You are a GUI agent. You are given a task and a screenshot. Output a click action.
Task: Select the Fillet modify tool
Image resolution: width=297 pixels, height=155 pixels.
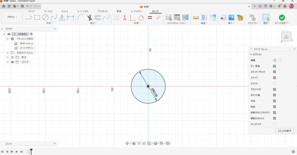(81, 18)
